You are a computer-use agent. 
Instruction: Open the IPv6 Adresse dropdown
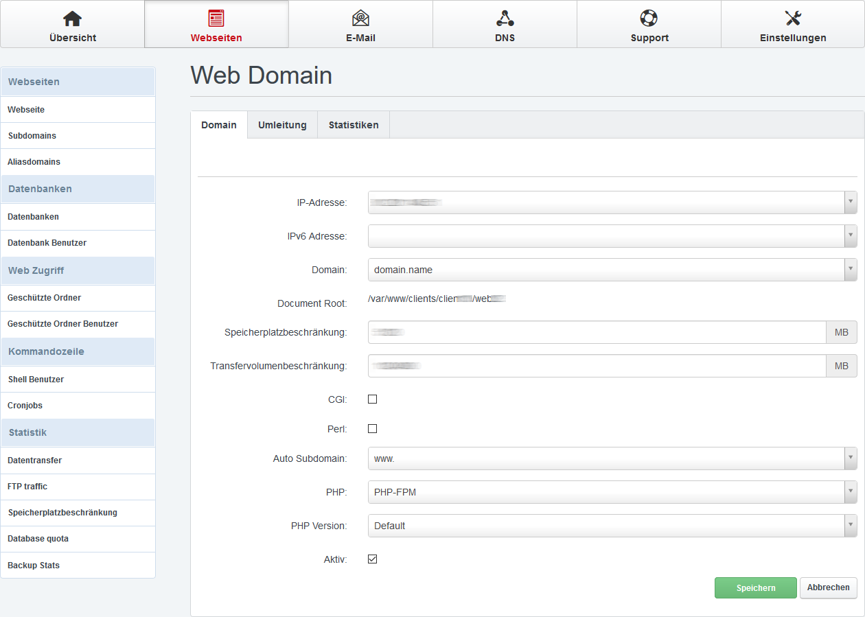[851, 236]
